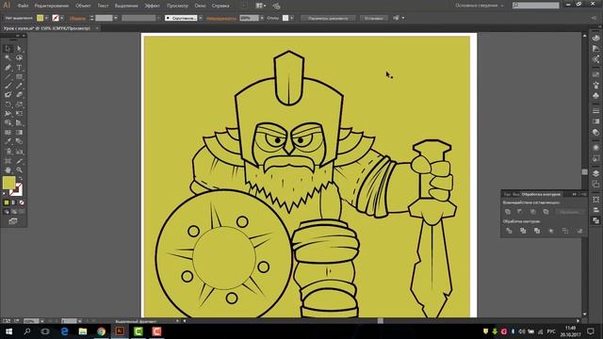This screenshot has width=603, height=339.
Task: Open the Справка menu
Action: click(x=220, y=6)
